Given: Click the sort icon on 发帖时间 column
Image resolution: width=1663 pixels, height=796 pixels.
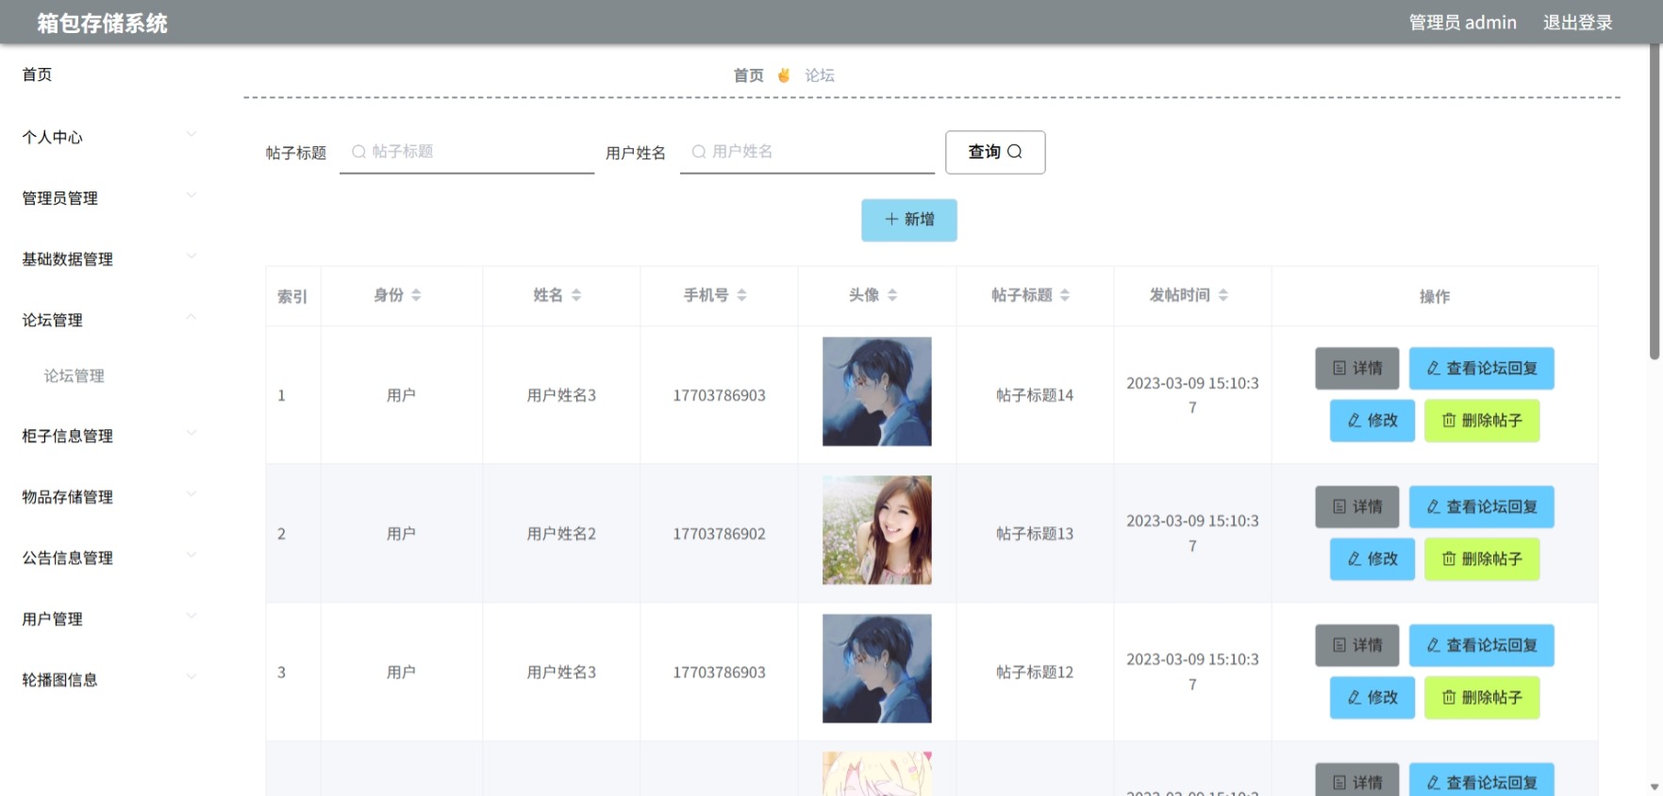Looking at the screenshot, I should [1223, 295].
